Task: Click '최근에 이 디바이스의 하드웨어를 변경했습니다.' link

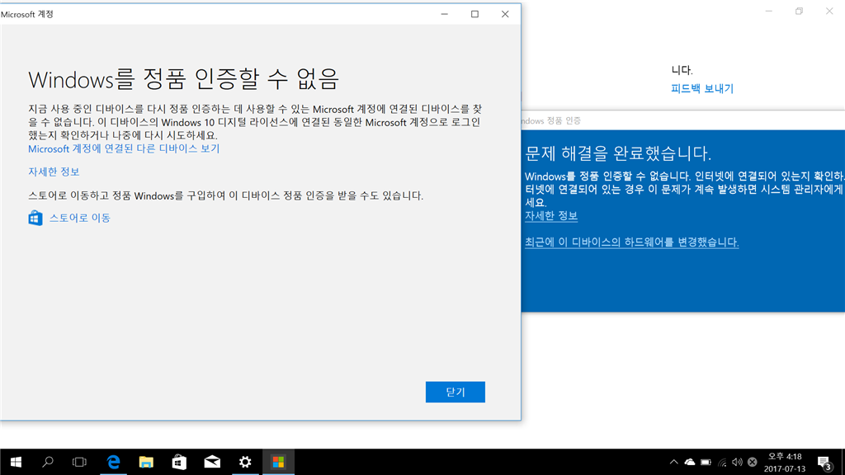Action: (631, 242)
